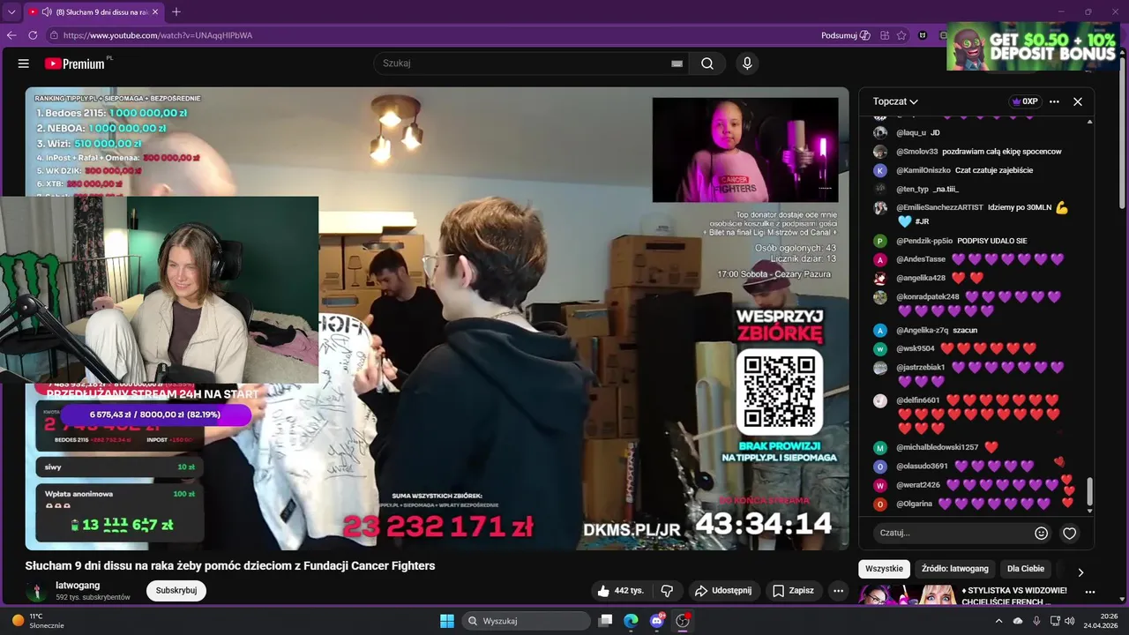Dislike the video with thumbs down
This screenshot has height=635, width=1129.
(668, 590)
